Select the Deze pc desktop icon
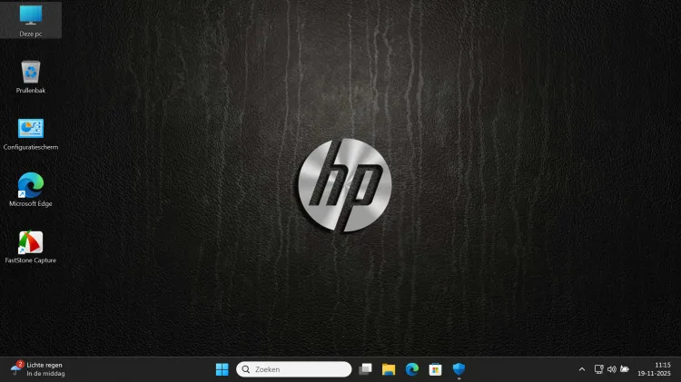681x382 pixels. [31, 16]
